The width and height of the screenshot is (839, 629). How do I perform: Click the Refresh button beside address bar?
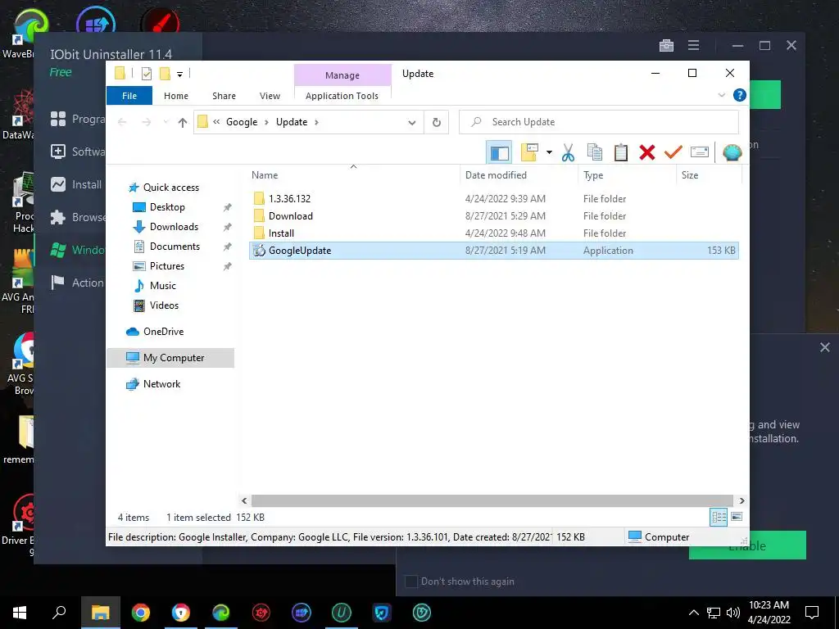[437, 123]
